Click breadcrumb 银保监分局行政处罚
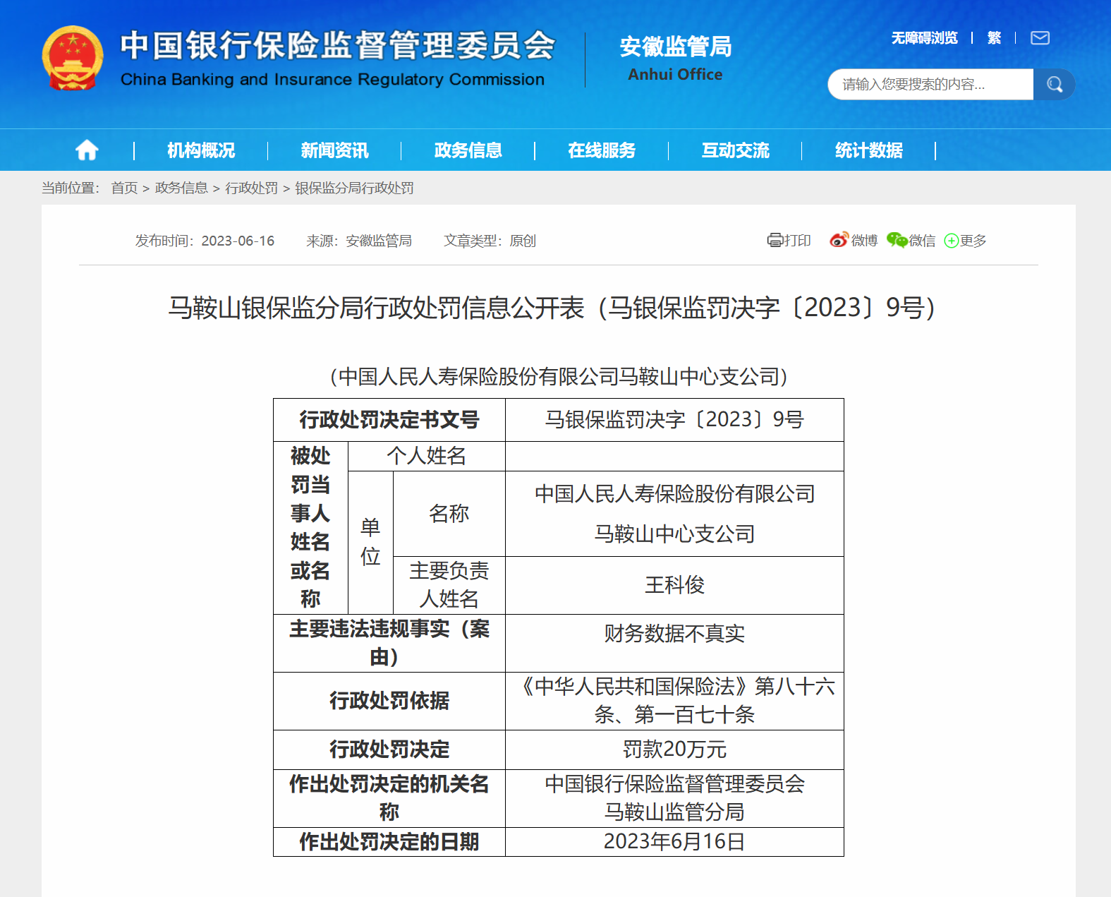1111x897 pixels. (x=354, y=188)
